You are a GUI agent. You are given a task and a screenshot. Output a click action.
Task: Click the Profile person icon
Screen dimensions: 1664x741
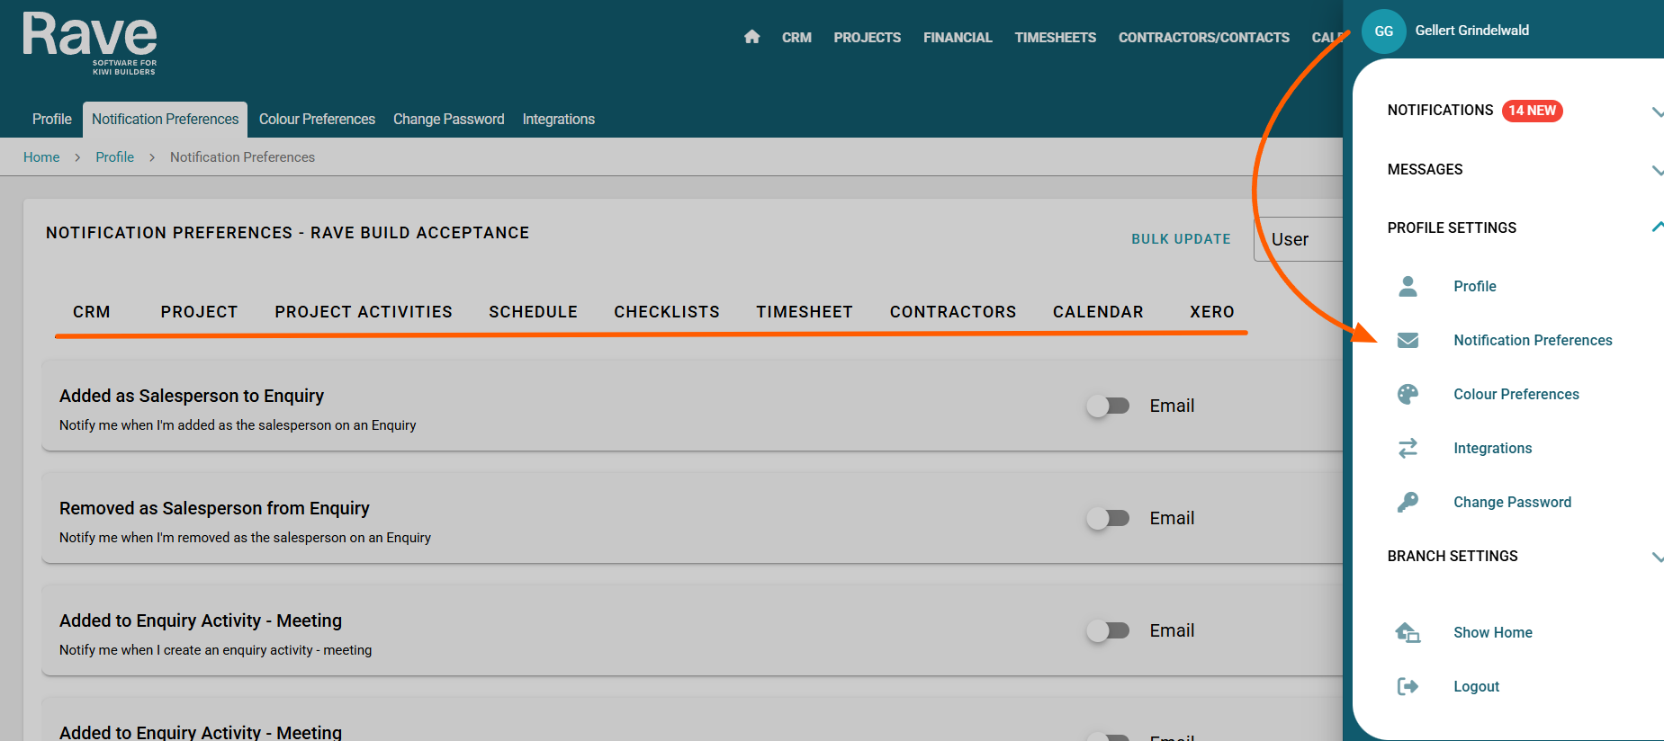pyautogui.click(x=1408, y=286)
